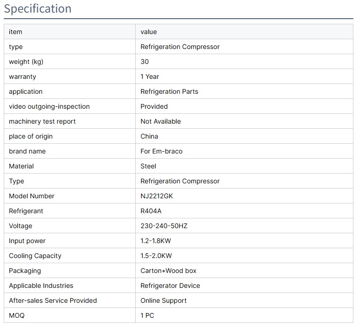Select the 'value' column header cell
Image resolution: width=359 pixels, height=328 pixels.
149,32
